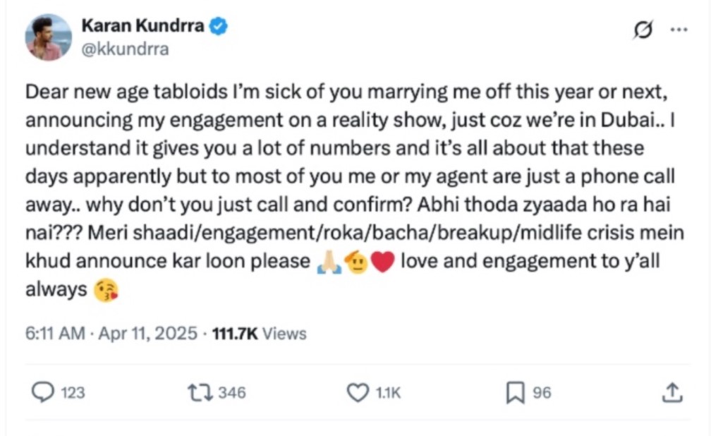The height and width of the screenshot is (436, 711).
Task: Click the 1.1K likes count
Action: coord(387,393)
